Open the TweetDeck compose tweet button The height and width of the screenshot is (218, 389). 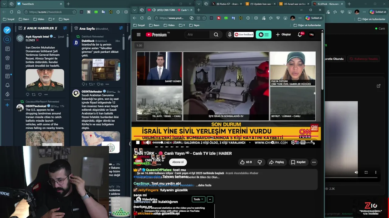pos(7,30)
